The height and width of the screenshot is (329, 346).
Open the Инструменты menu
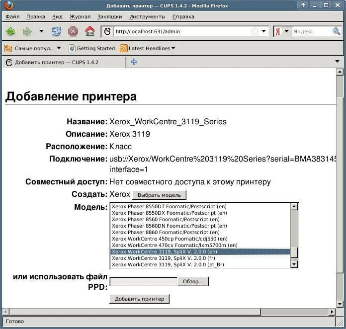click(x=147, y=17)
